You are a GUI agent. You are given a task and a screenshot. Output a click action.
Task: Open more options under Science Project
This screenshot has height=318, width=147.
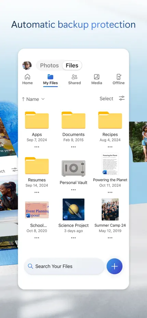tap(73, 238)
